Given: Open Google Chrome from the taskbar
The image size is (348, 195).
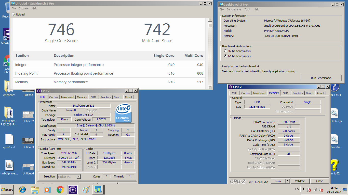Looking at the screenshot, I should pyautogui.click(x=60, y=190).
